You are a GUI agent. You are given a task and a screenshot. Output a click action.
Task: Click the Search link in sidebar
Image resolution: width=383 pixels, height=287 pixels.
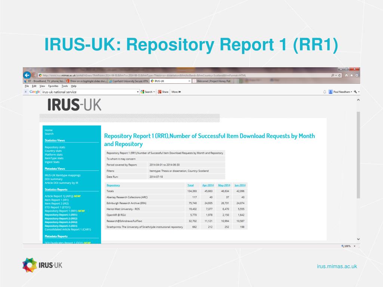click(49, 134)
